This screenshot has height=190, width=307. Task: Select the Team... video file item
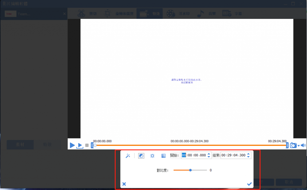[34, 14]
